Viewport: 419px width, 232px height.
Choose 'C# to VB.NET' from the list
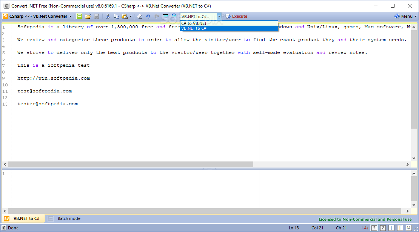229,23
